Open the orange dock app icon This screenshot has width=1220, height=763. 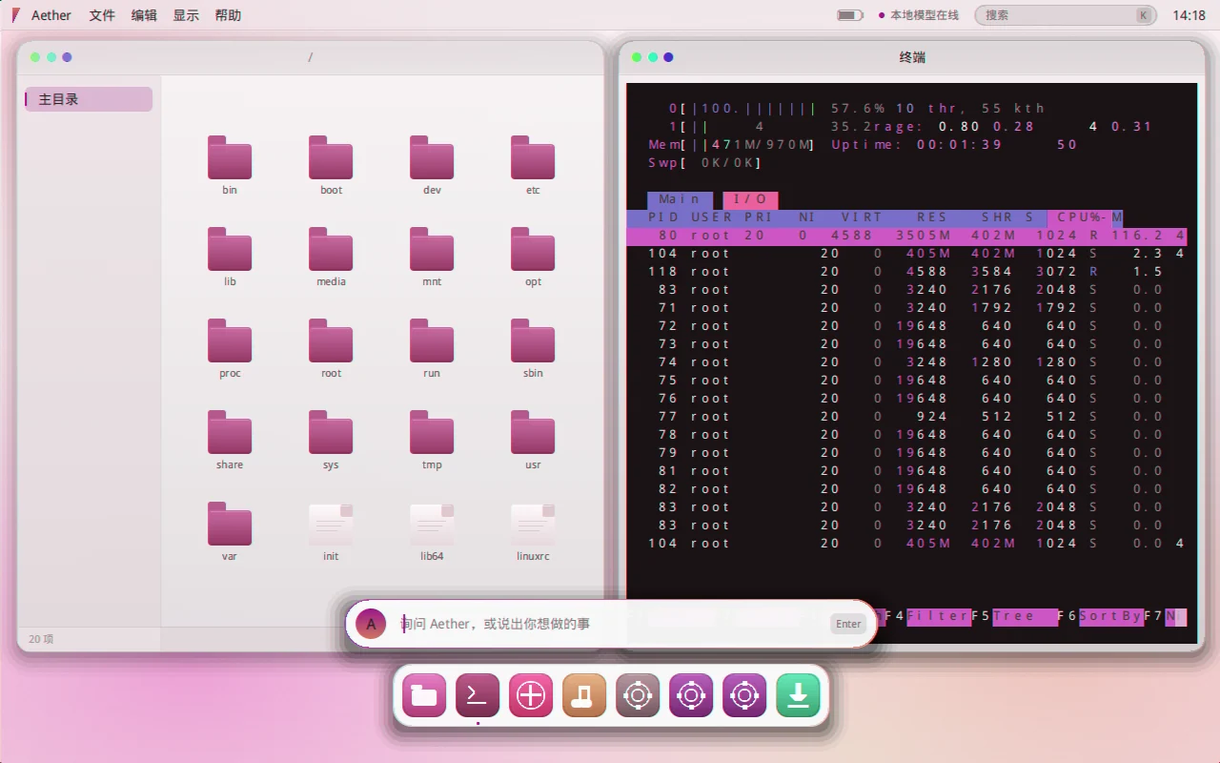tap(584, 695)
